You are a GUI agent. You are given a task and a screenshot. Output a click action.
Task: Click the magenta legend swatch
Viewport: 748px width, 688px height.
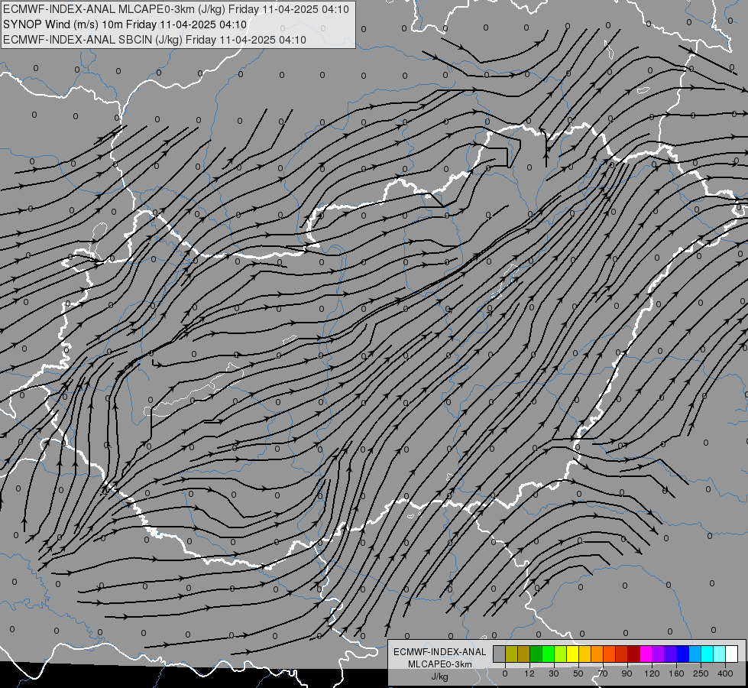[x=646, y=654]
